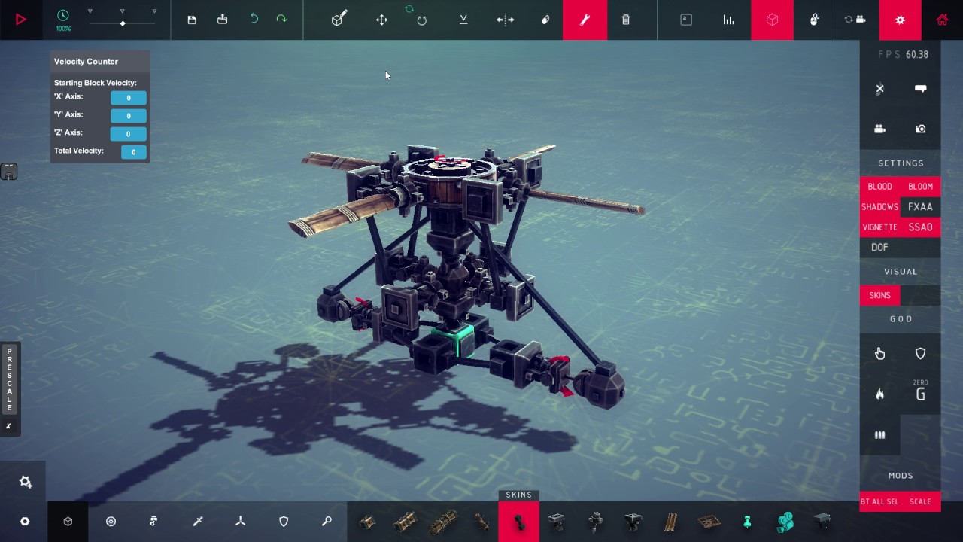The image size is (963, 542).
Task: Toggle the red cube icon in top toolbar
Action: 772,20
